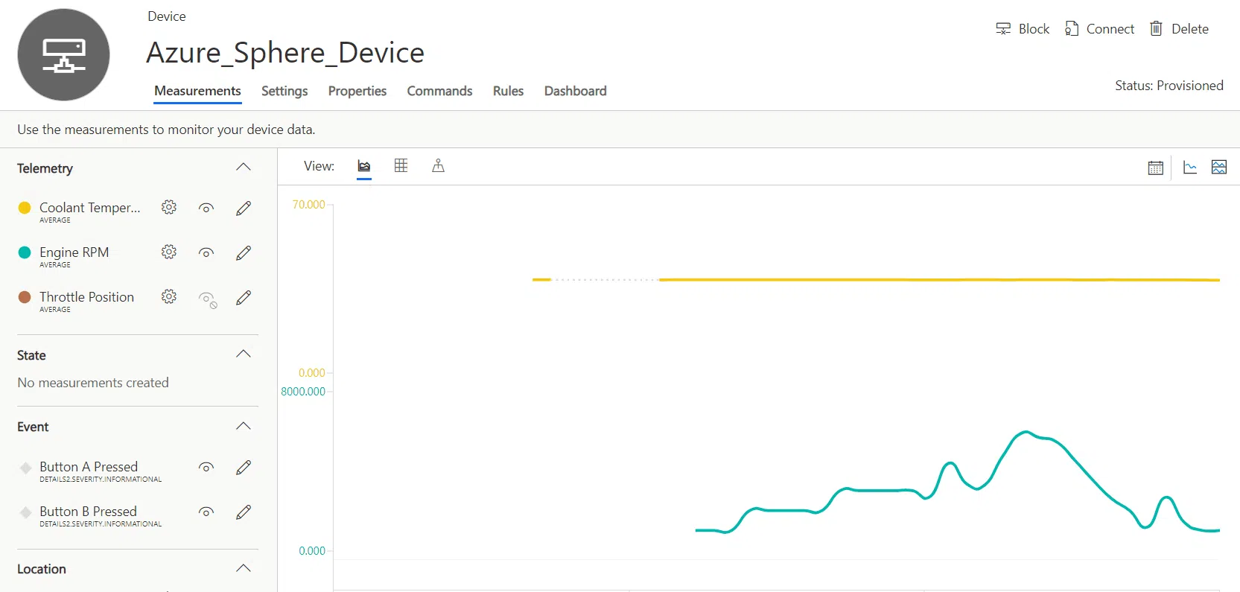
Task: Show Throttle Position on chart
Action: pos(208,299)
